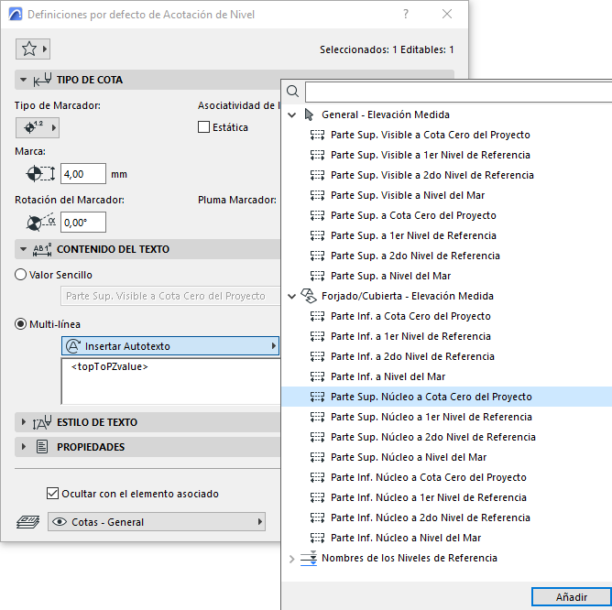The image size is (612, 610).
Task: Select Parte Inf. Núcleo a Cota Cero del Proyecto
Action: coord(429,477)
